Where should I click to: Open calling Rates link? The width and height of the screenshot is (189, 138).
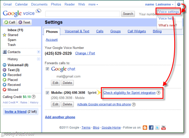tap(24, 103)
